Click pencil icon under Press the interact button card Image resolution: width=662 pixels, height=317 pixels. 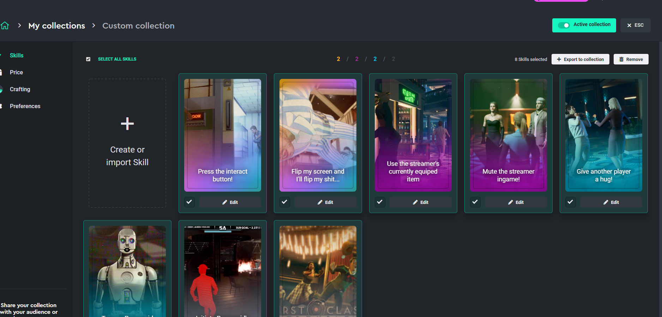225,202
